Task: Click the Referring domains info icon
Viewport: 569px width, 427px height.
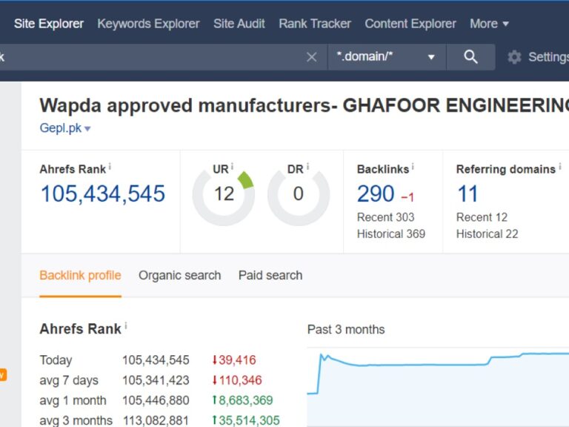Action: coord(560,167)
